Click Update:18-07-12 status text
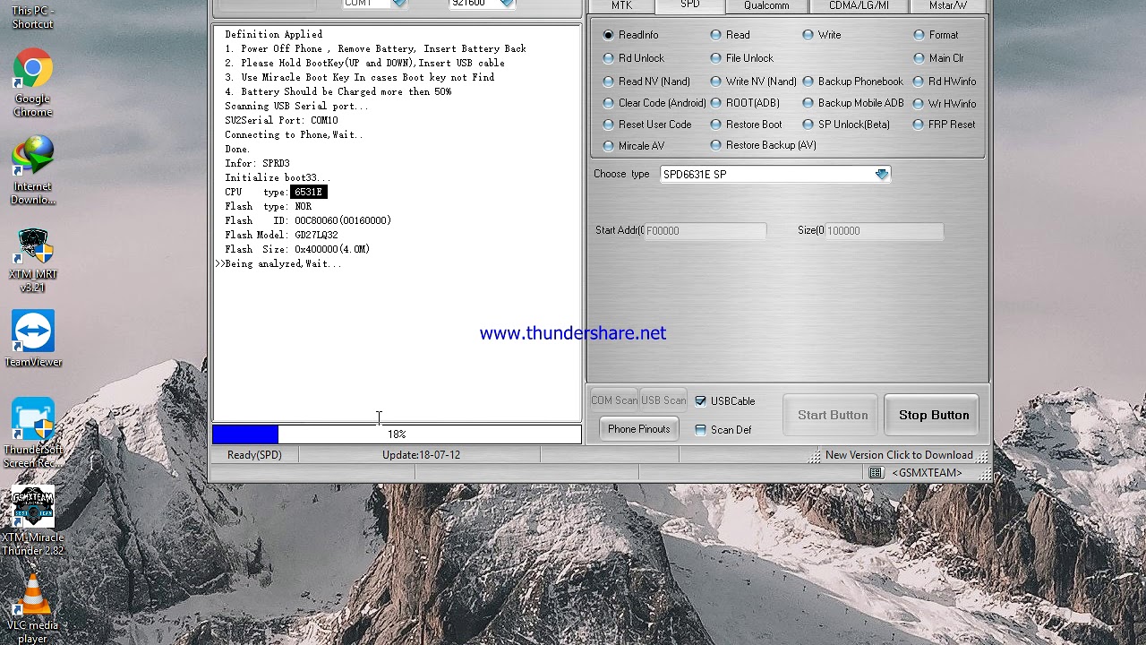The image size is (1146, 645). (x=421, y=455)
